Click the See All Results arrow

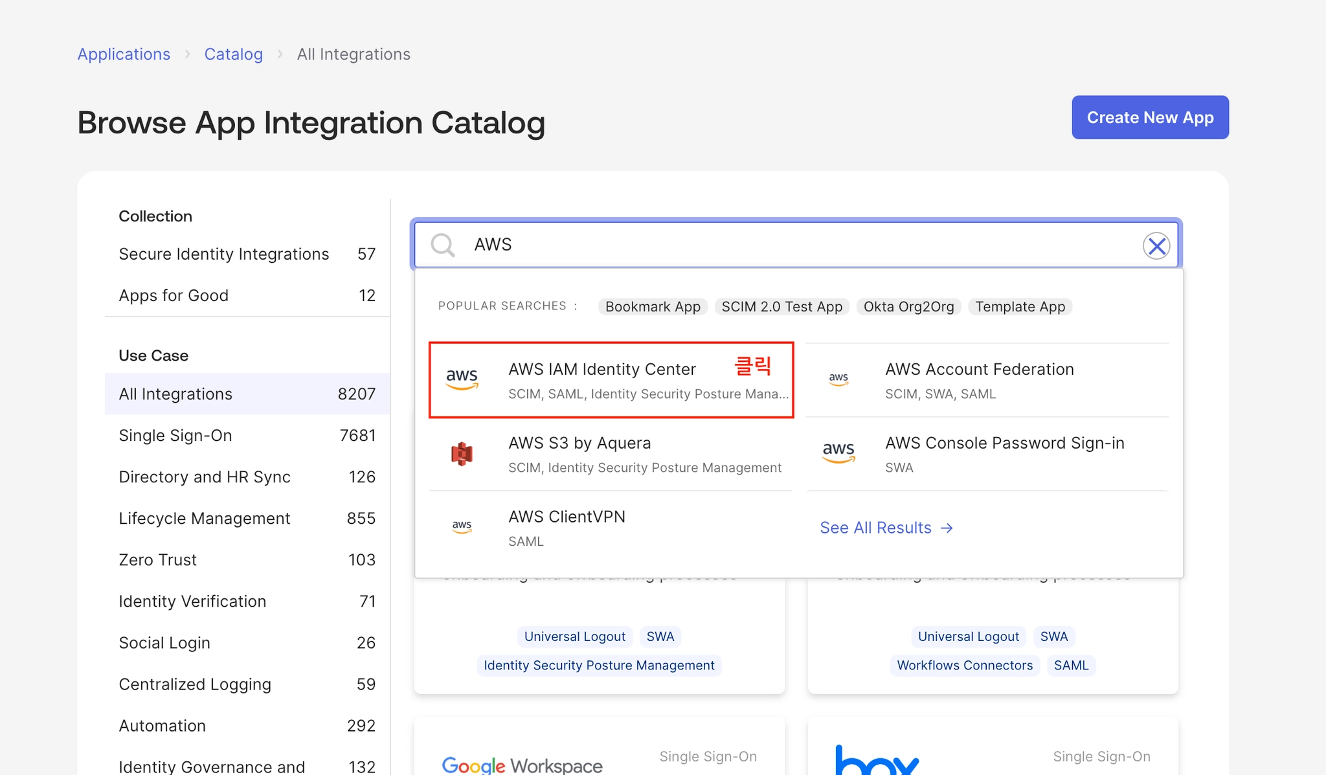pyautogui.click(x=947, y=528)
